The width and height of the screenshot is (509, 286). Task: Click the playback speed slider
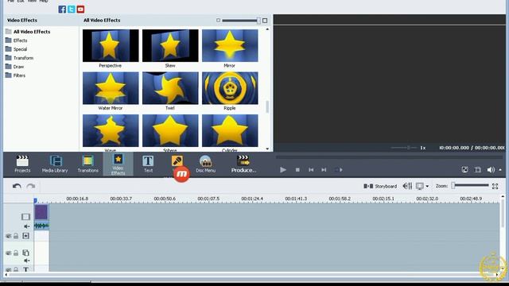tap(403, 148)
